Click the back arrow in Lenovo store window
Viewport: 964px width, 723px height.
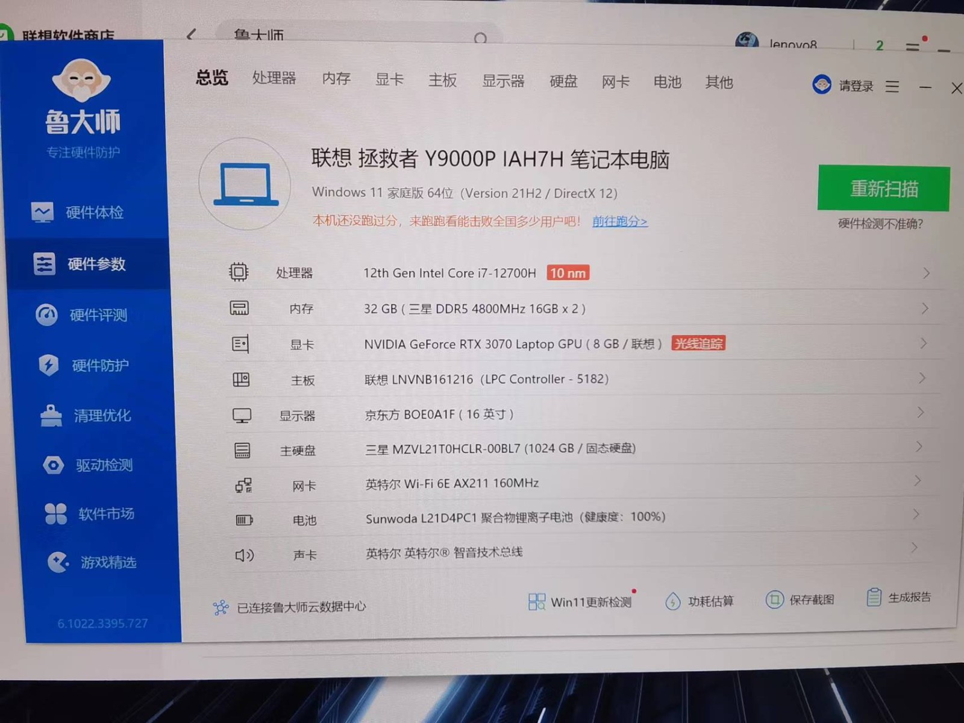coord(191,34)
